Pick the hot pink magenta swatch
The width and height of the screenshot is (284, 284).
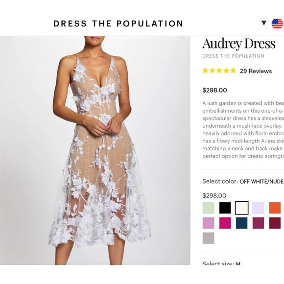click(x=225, y=223)
